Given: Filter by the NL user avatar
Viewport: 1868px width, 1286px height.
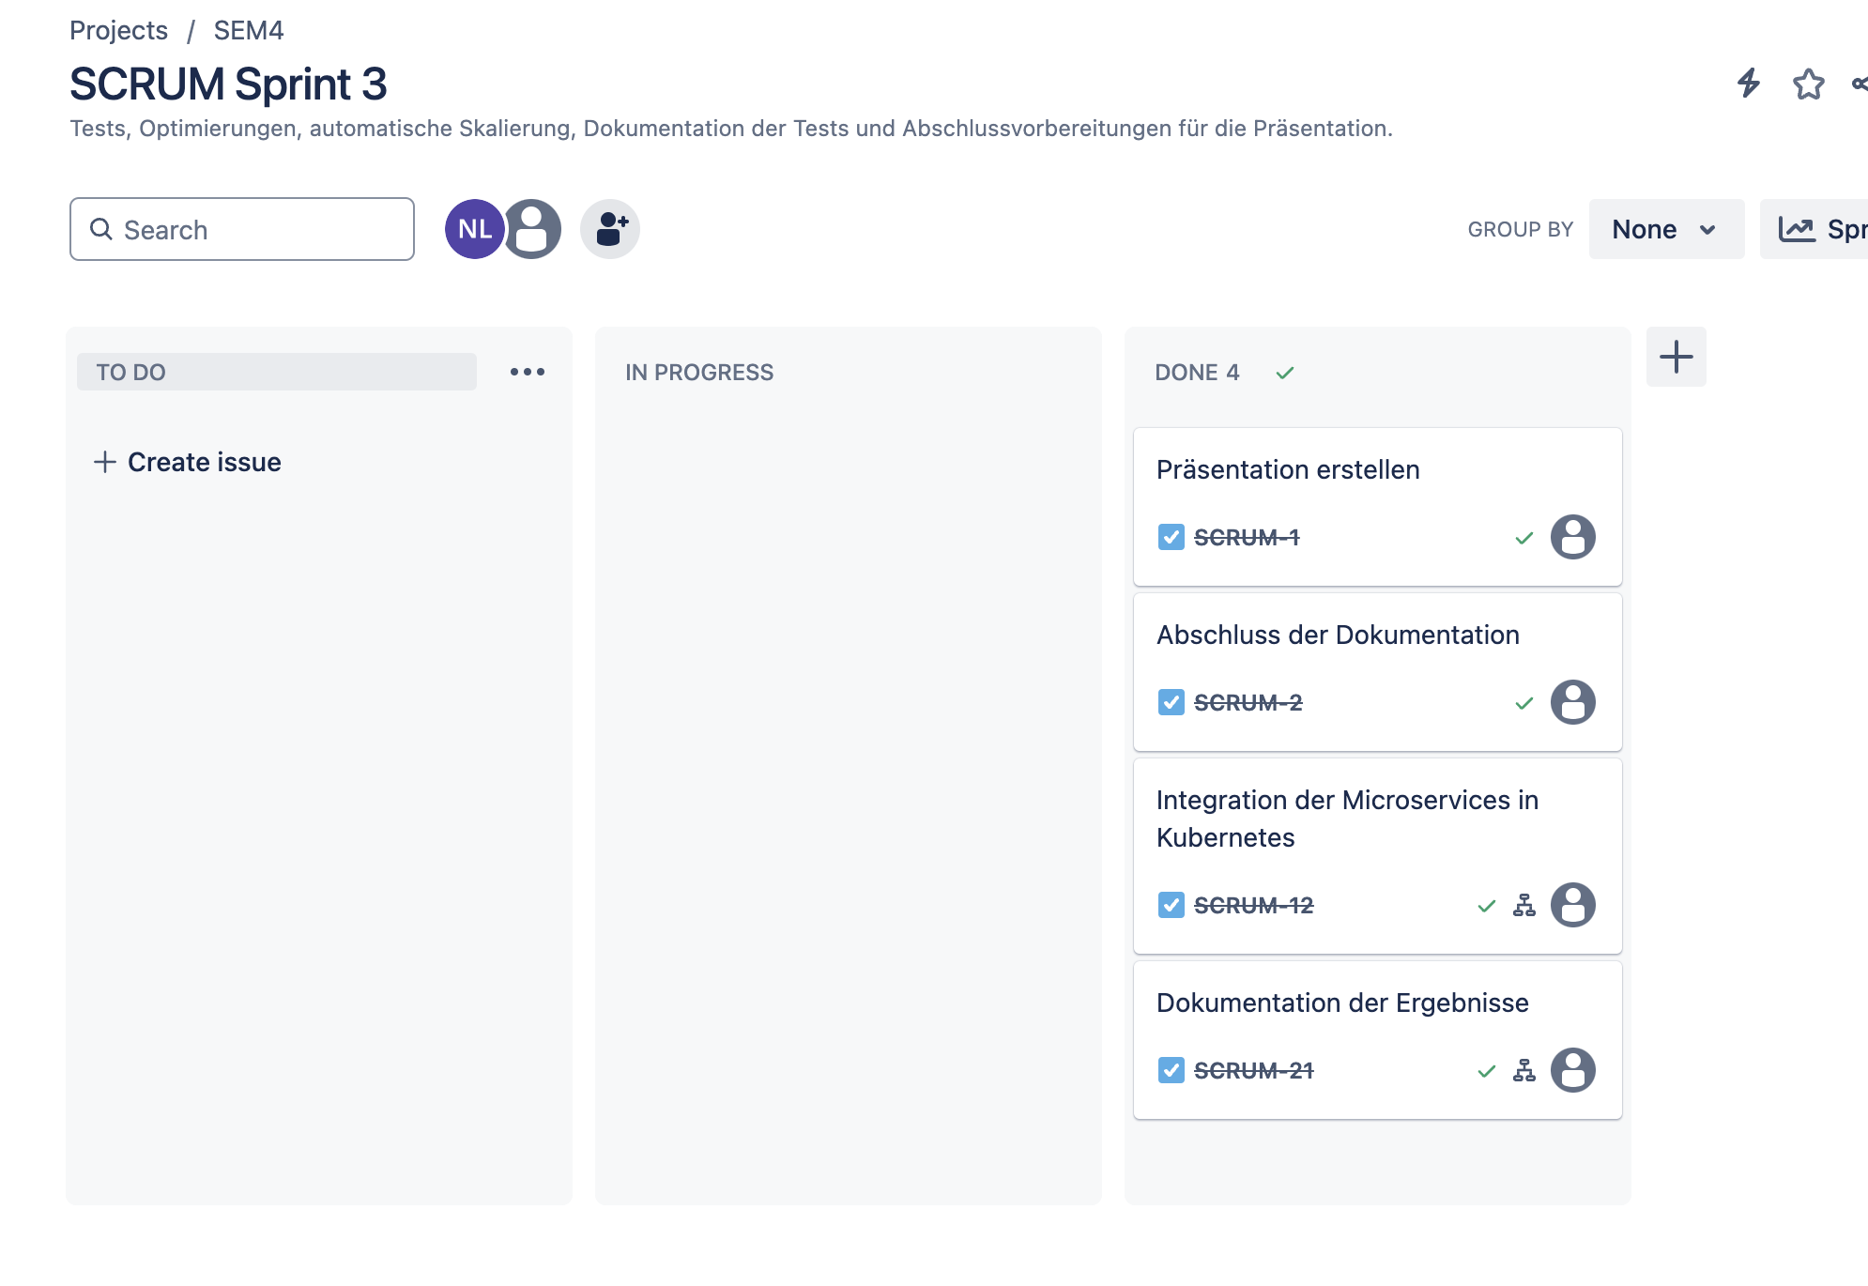Looking at the screenshot, I should point(474,229).
